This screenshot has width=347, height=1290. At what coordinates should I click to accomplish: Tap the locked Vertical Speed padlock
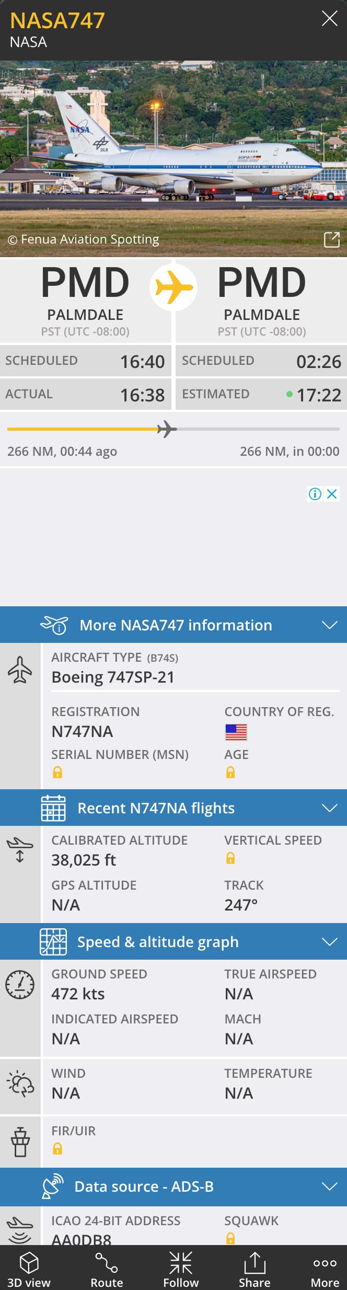230,858
